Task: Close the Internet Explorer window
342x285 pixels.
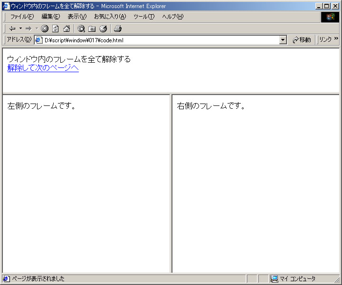Action: (x=335, y=6)
